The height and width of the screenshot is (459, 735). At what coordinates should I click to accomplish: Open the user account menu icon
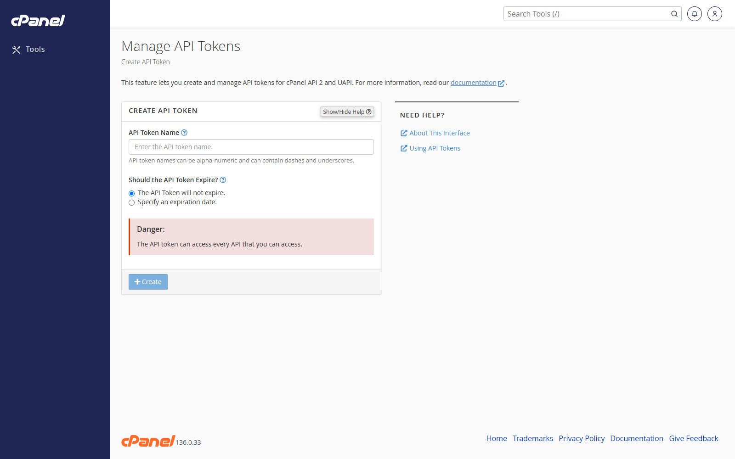pos(715,14)
